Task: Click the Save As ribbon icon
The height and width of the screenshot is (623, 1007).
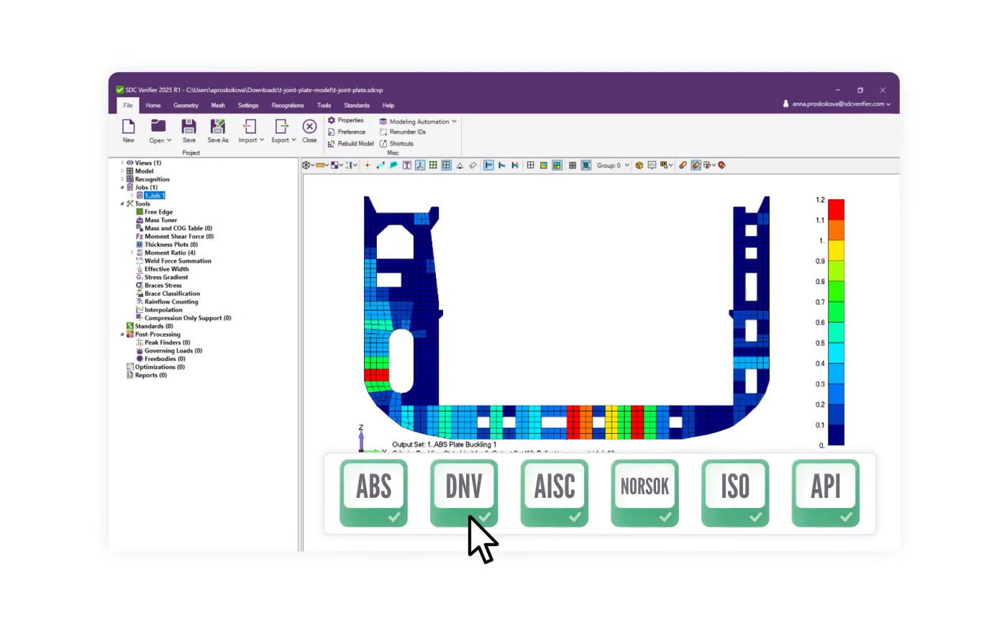Action: (218, 131)
